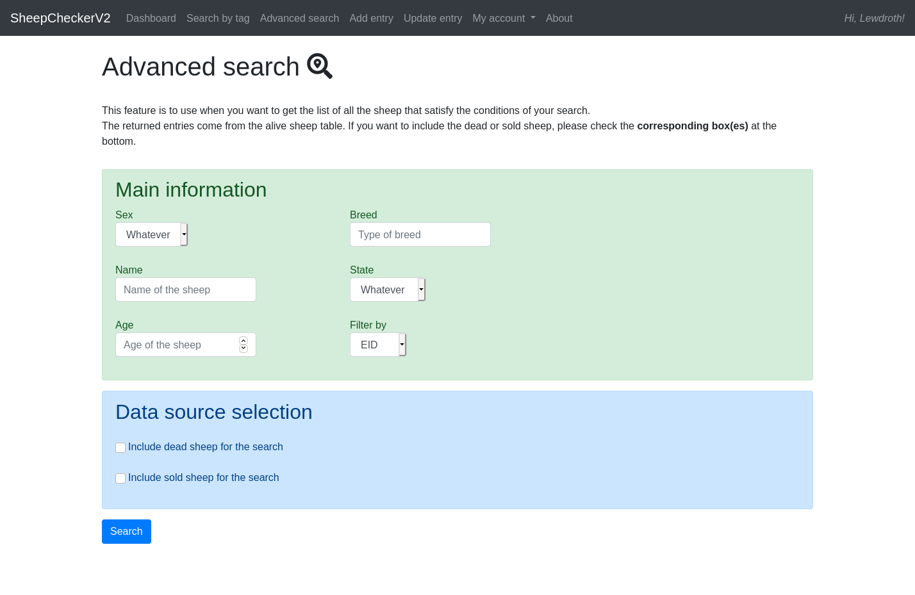Open the Sex dropdown
The width and height of the screenshot is (915, 595).
[152, 234]
